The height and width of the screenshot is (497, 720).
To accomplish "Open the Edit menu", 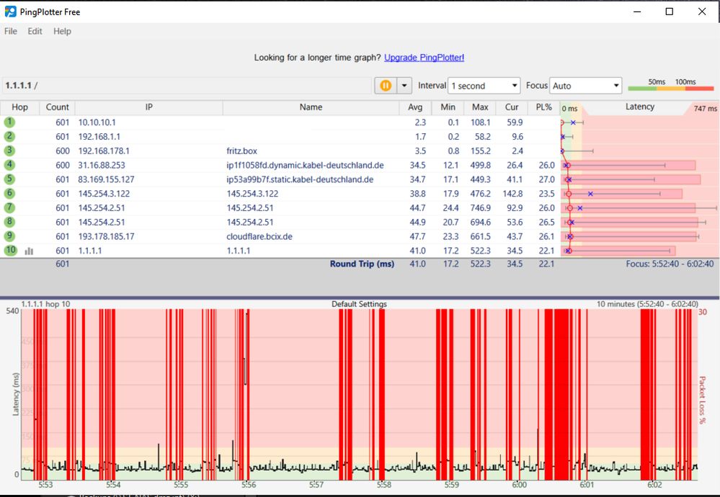I will [35, 32].
